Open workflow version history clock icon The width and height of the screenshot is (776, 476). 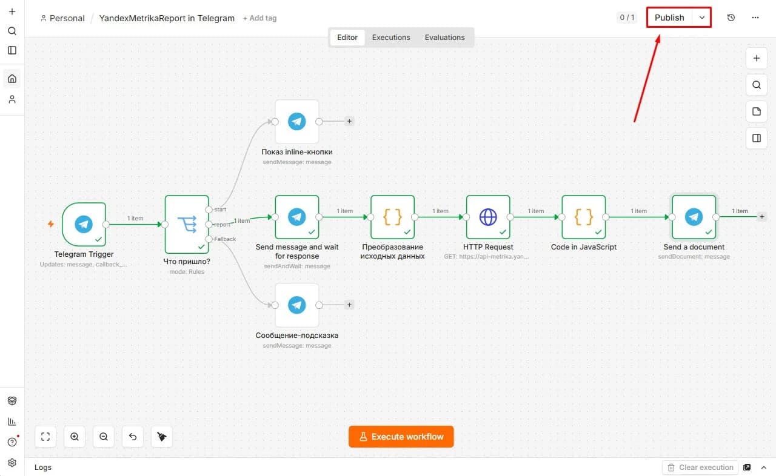pyautogui.click(x=731, y=18)
